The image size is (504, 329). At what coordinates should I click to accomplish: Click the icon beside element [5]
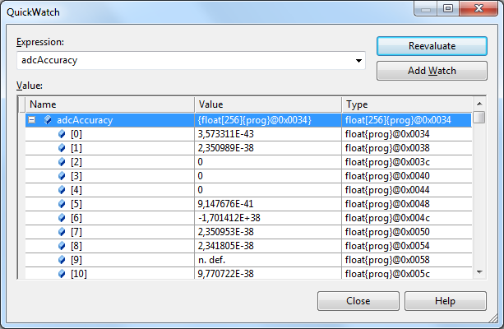(62, 204)
